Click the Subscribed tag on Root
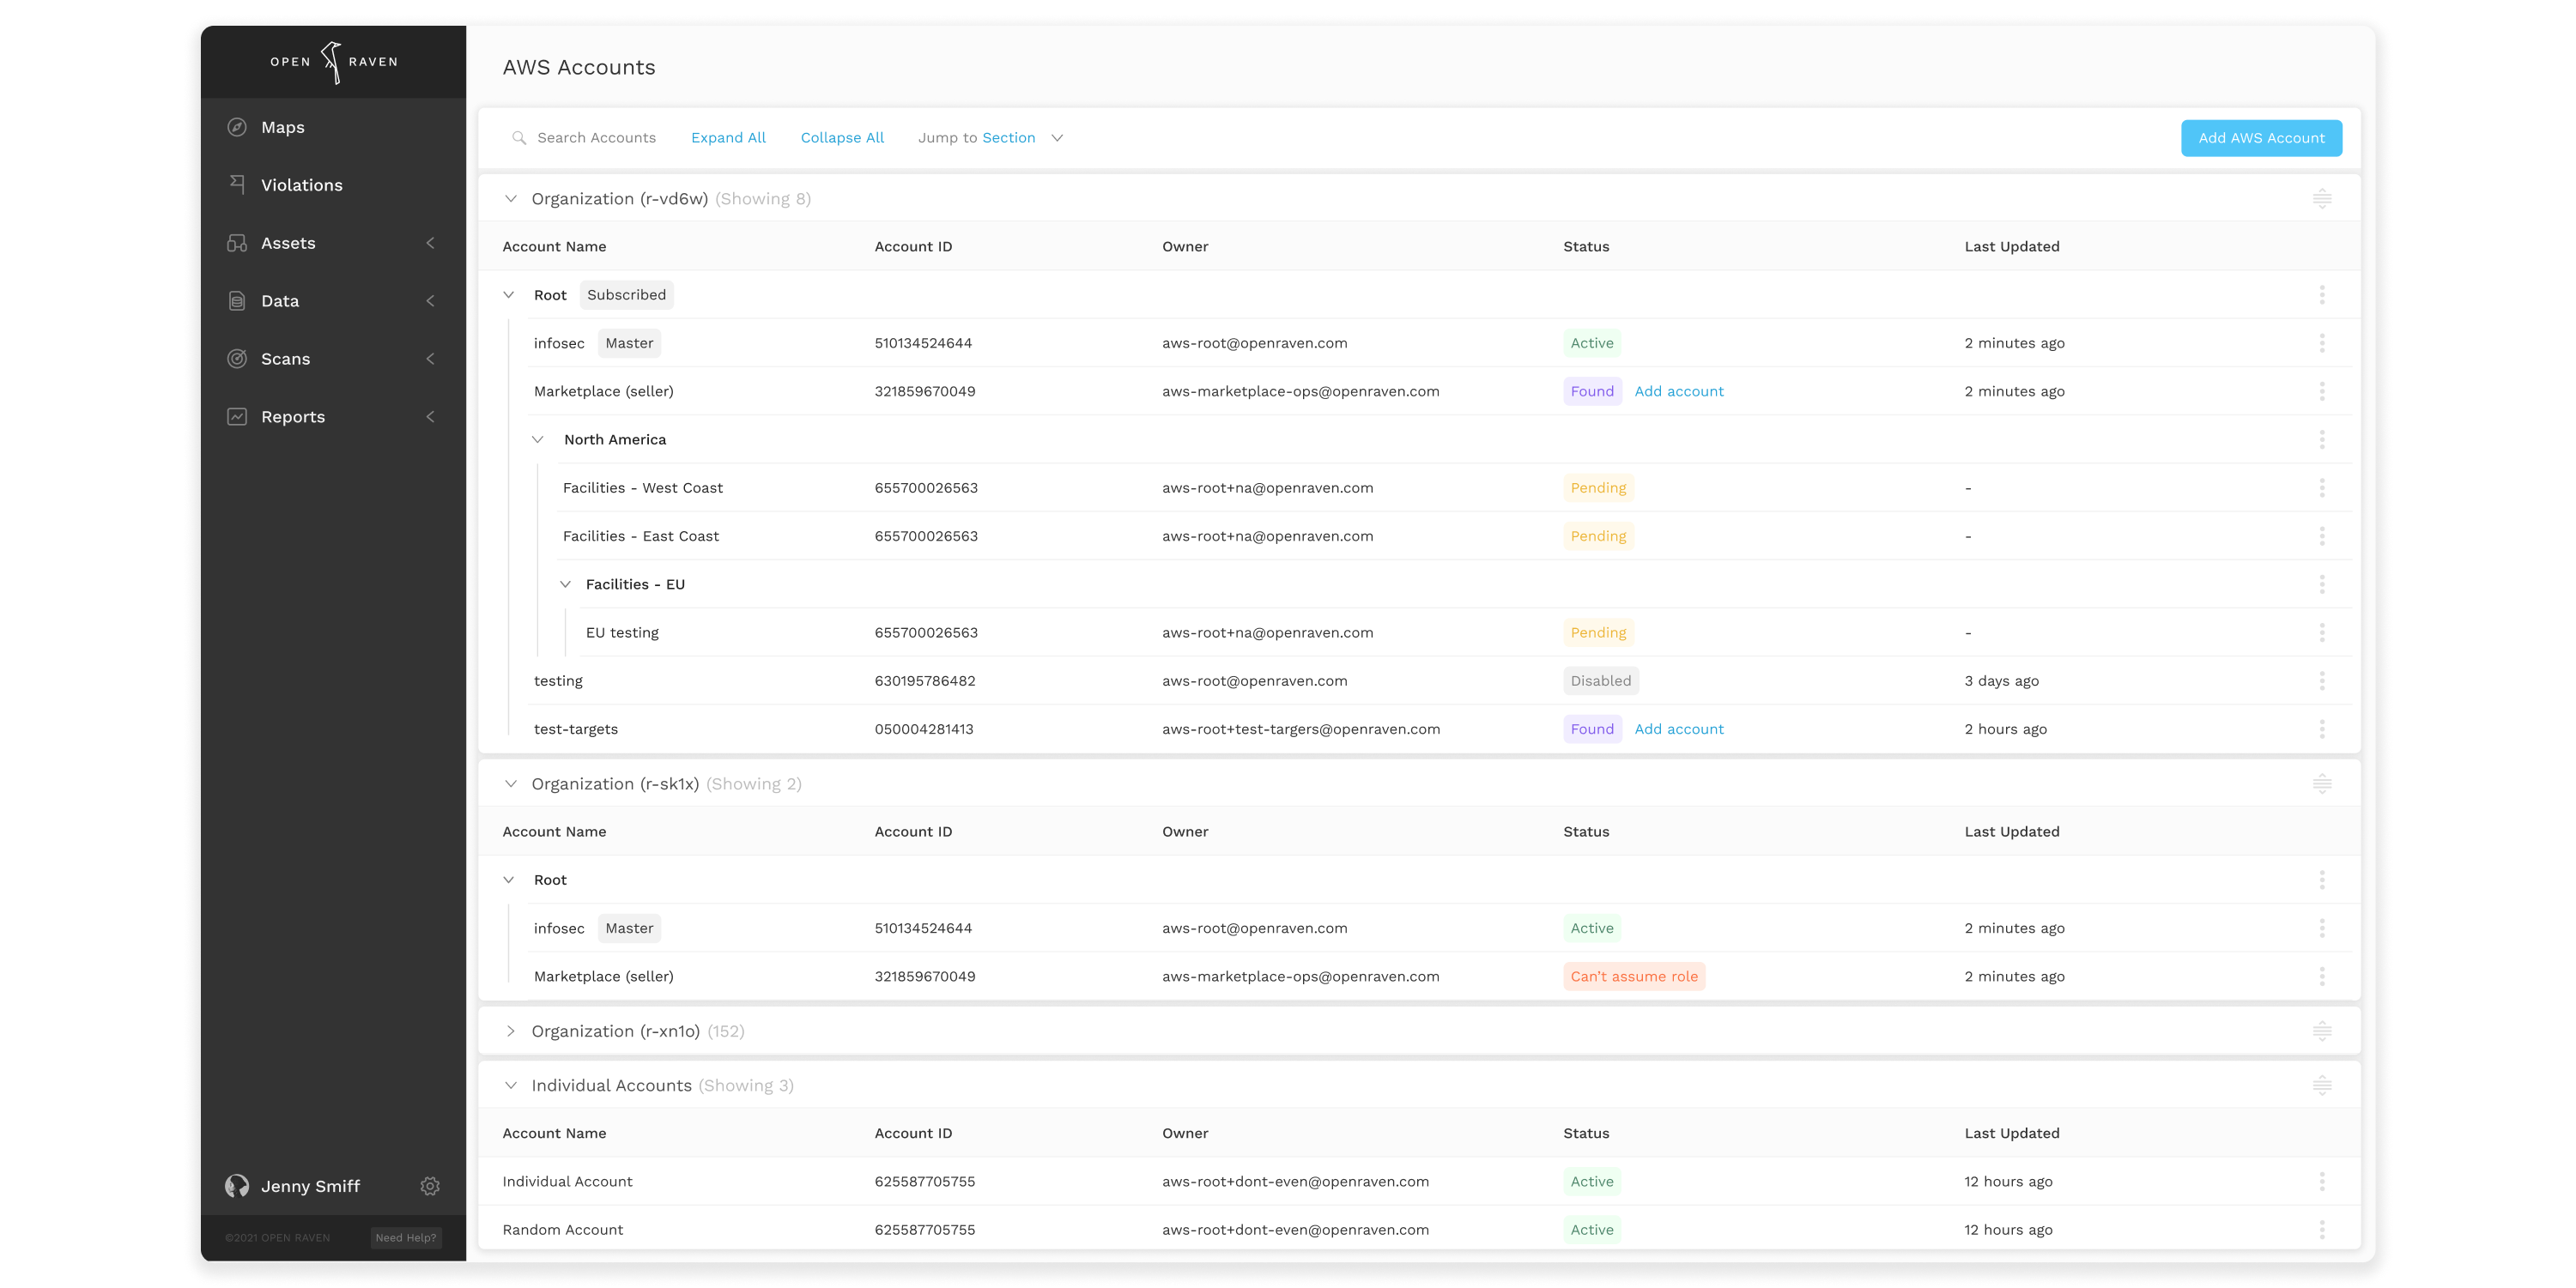The width and height of the screenshot is (2576, 1288). 626,295
